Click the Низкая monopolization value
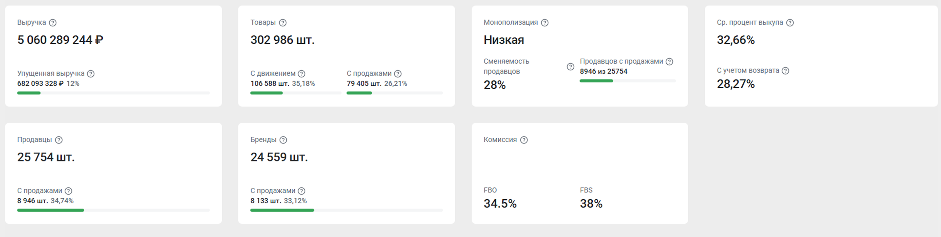This screenshot has width=941, height=237. click(x=504, y=40)
